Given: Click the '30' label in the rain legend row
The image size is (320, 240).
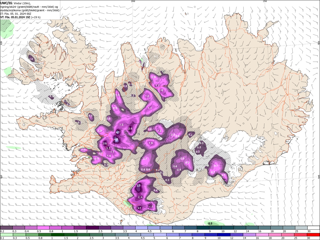Looking at the screenshot, I should [309, 238].
